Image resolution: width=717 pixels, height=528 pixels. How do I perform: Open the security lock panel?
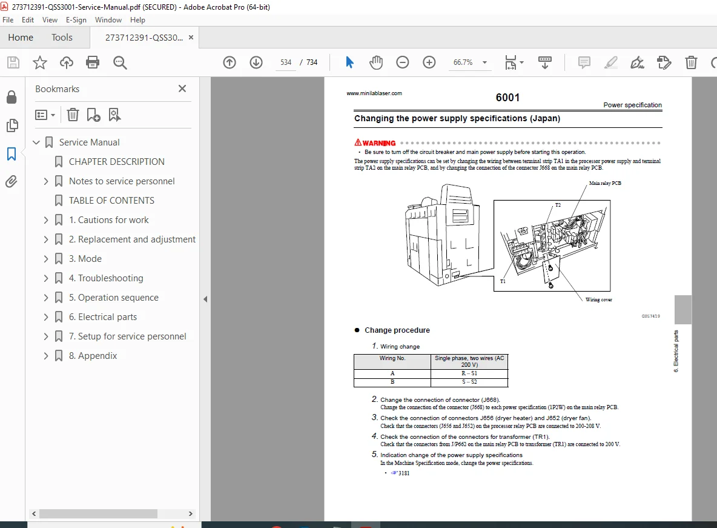[x=12, y=97]
